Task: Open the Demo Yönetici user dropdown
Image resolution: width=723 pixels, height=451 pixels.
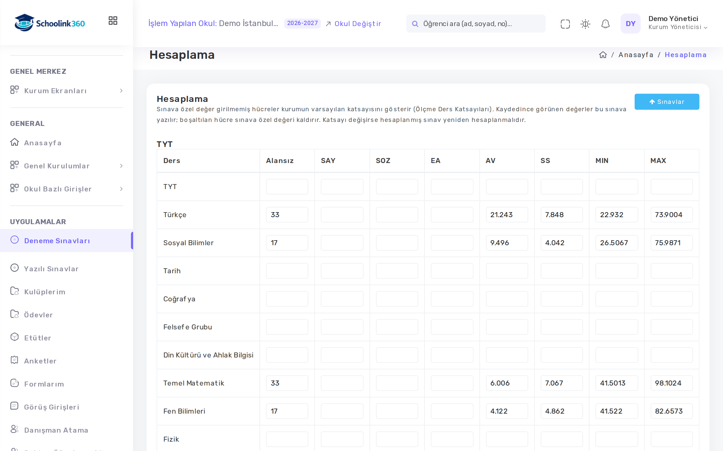Action: click(677, 23)
